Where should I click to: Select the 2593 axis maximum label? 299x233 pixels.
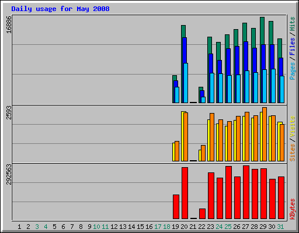pos(9,112)
